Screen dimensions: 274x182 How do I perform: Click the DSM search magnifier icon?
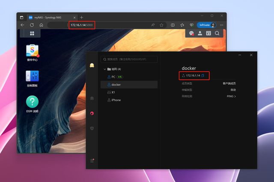tap(217, 33)
